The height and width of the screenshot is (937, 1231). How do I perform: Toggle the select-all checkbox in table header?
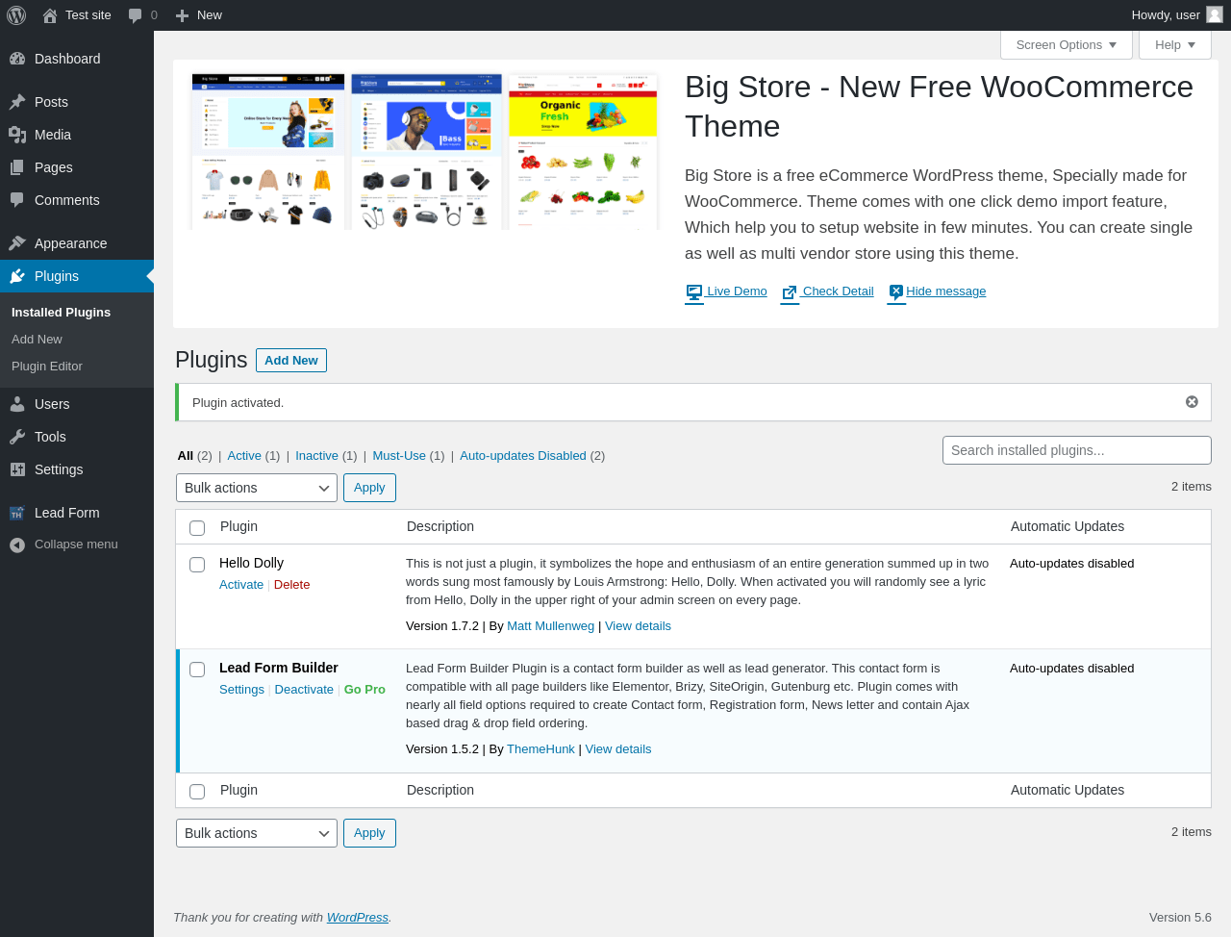(x=197, y=528)
